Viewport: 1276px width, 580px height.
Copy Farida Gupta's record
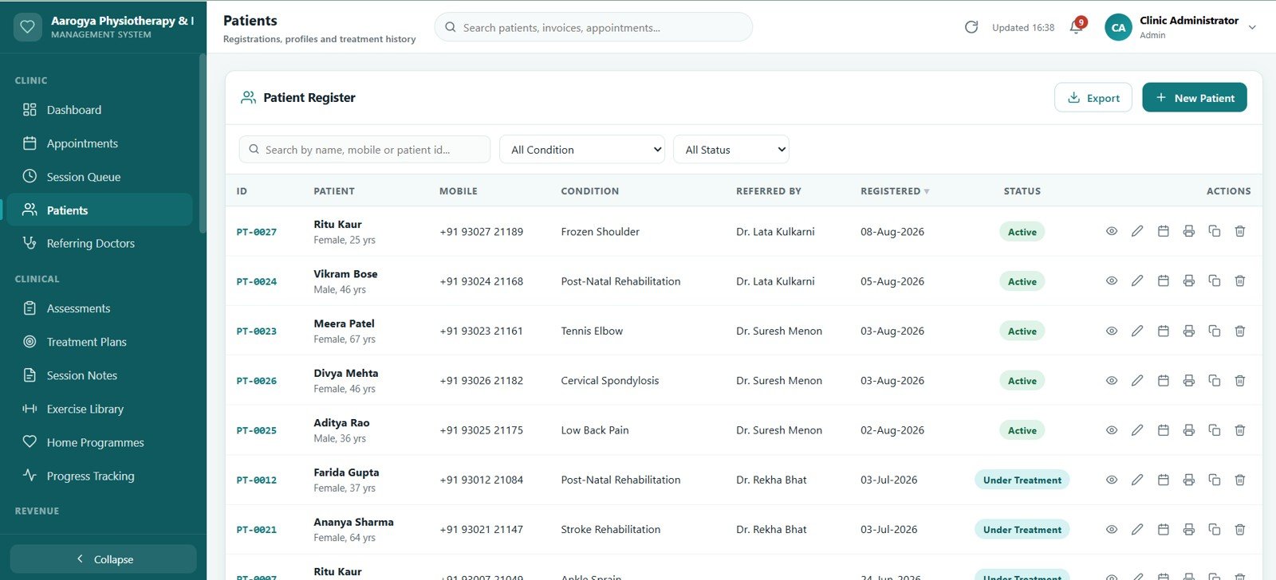(x=1215, y=480)
